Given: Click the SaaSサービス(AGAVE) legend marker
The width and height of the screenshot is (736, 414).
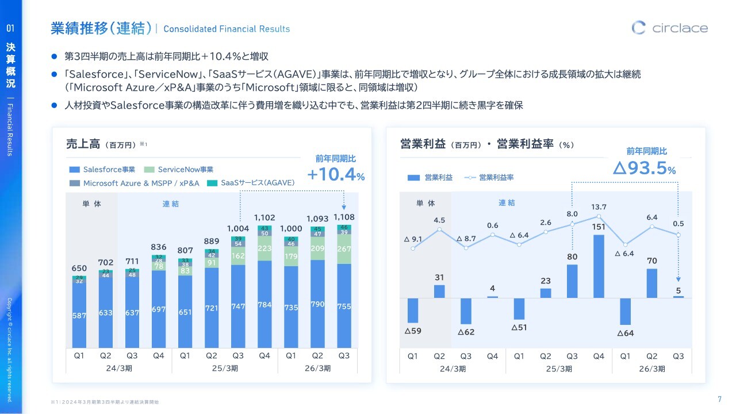Looking at the screenshot, I should tap(212, 183).
